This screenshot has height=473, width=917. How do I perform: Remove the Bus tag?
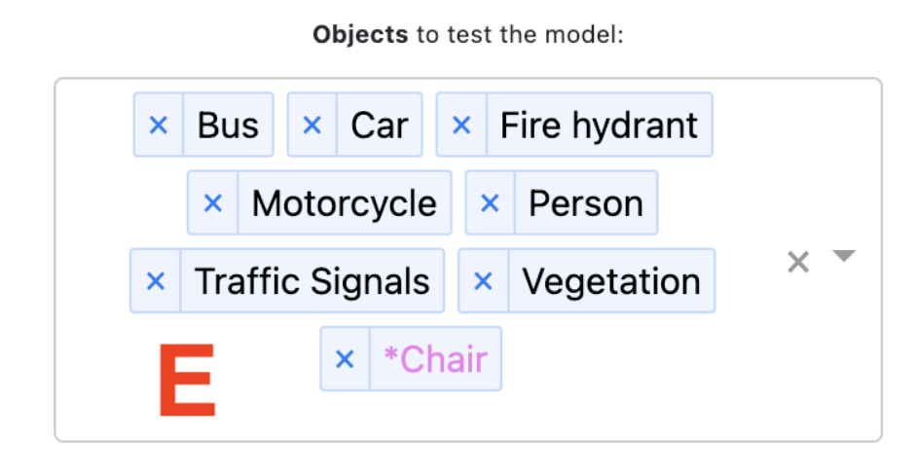pyautogui.click(x=158, y=126)
